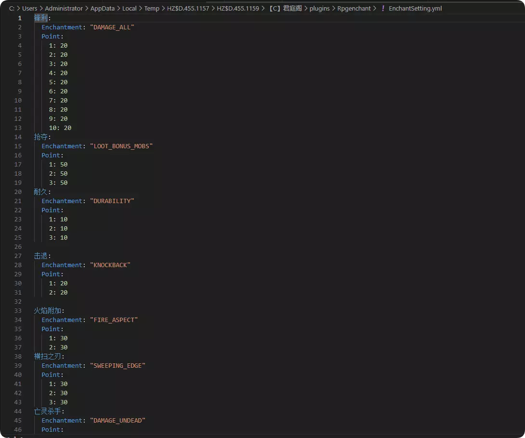The width and height of the screenshot is (525, 438).
Task: Click the "SWEEPING_EDGE" string value
Action: [118, 365]
